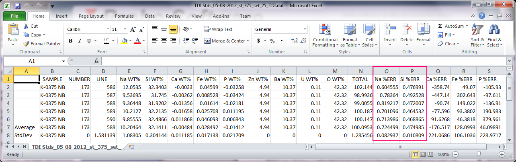Viewport: 516px width, 162px height.
Task: Select the Si %ERR header cell
Action: [412, 79]
